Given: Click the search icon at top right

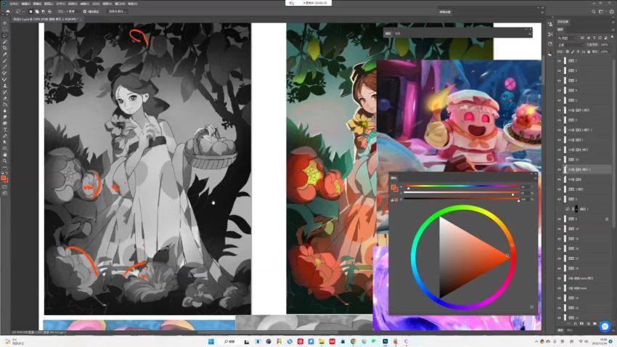Looking at the screenshot, I should click(x=593, y=12).
